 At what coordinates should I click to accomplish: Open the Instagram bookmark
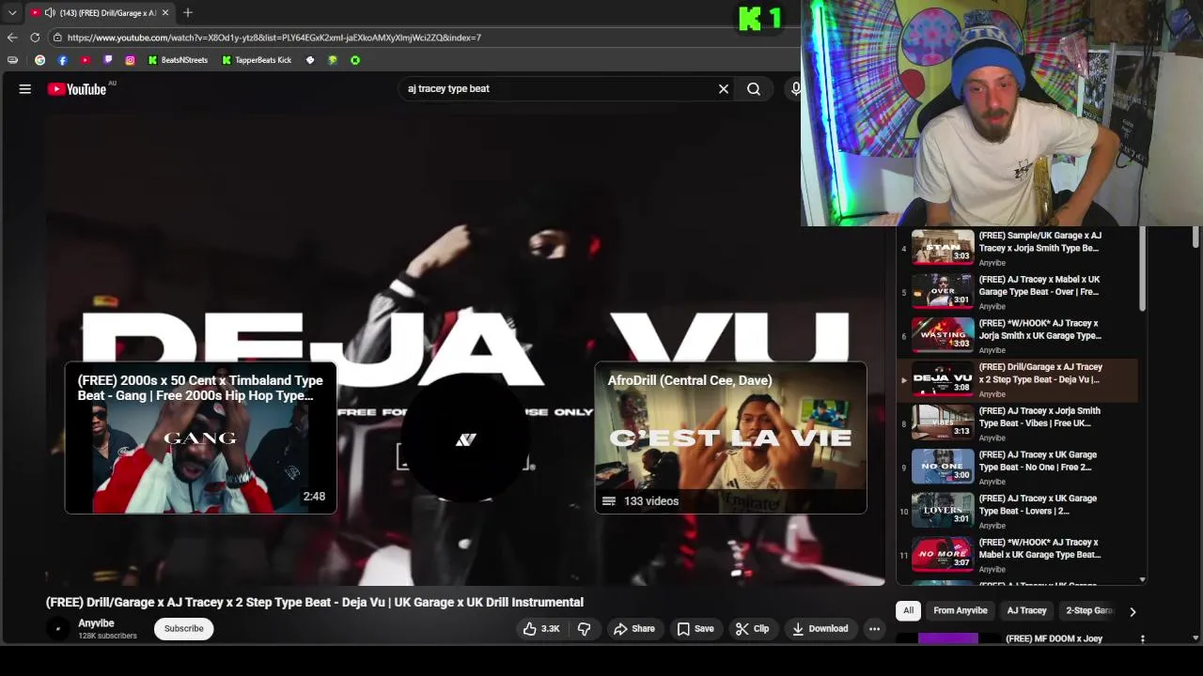[130, 60]
